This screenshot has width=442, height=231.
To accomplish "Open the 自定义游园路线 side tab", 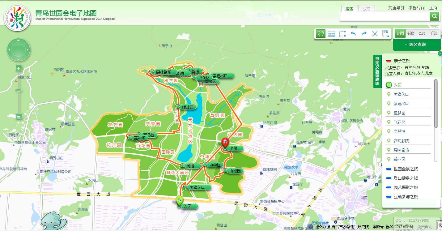I will click(x=377, y=71).
